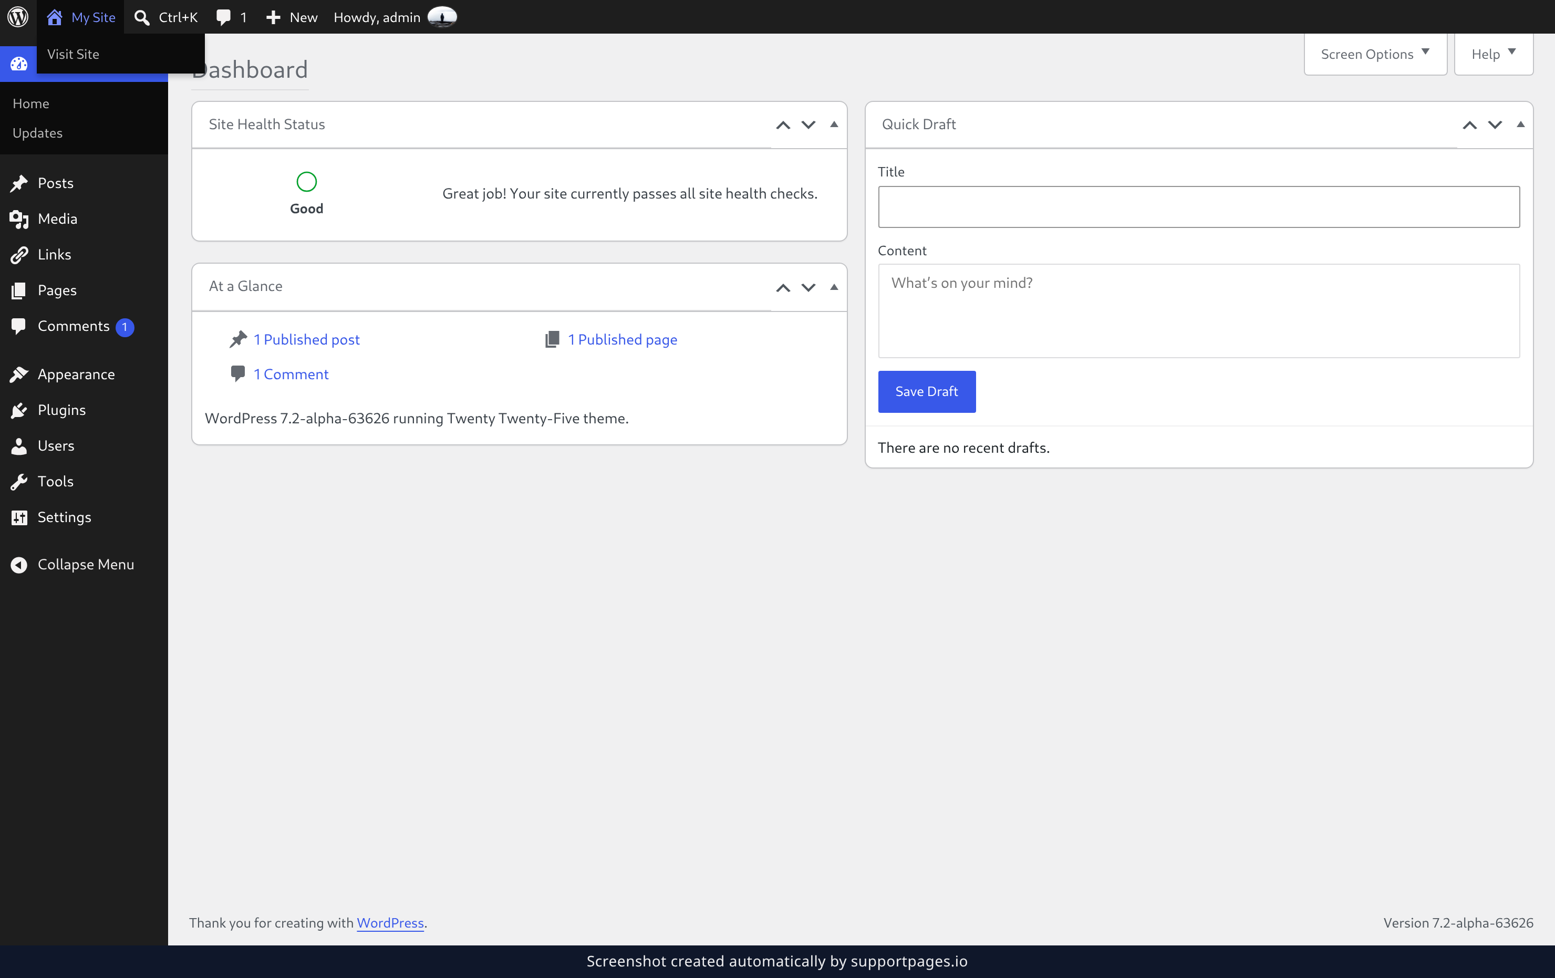The height and width of the screenshot is (978, 1555).
Task: Click My Site text link
Action: click(x=94, y=17)
